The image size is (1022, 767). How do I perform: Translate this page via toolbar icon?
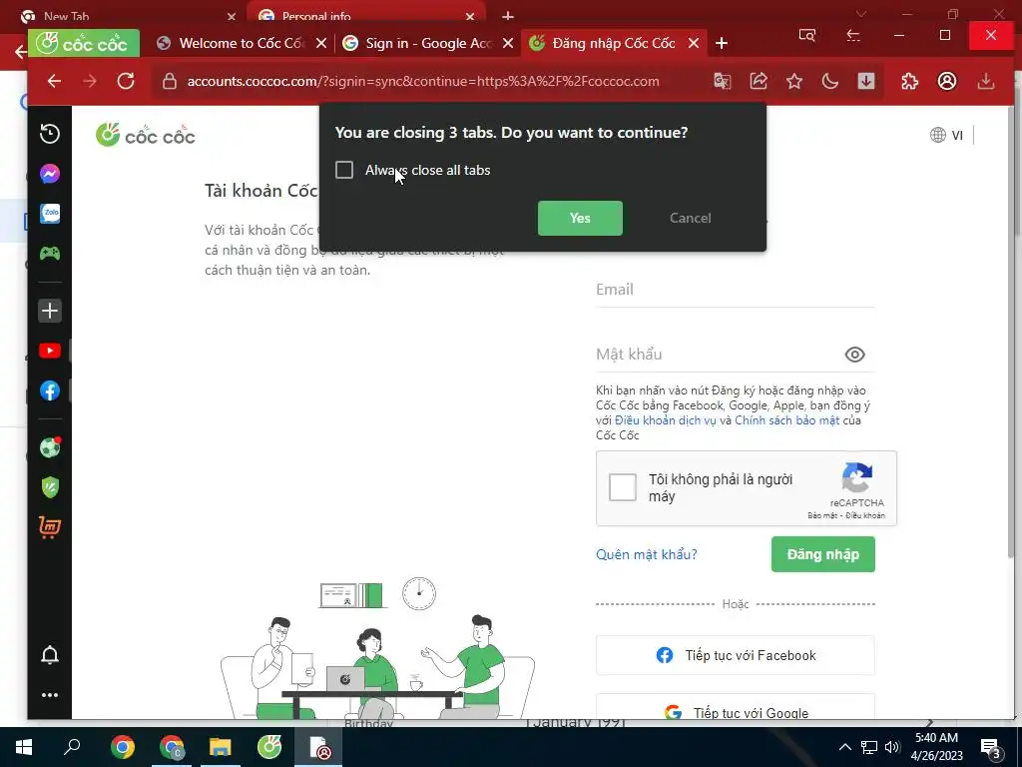[723, 82]
